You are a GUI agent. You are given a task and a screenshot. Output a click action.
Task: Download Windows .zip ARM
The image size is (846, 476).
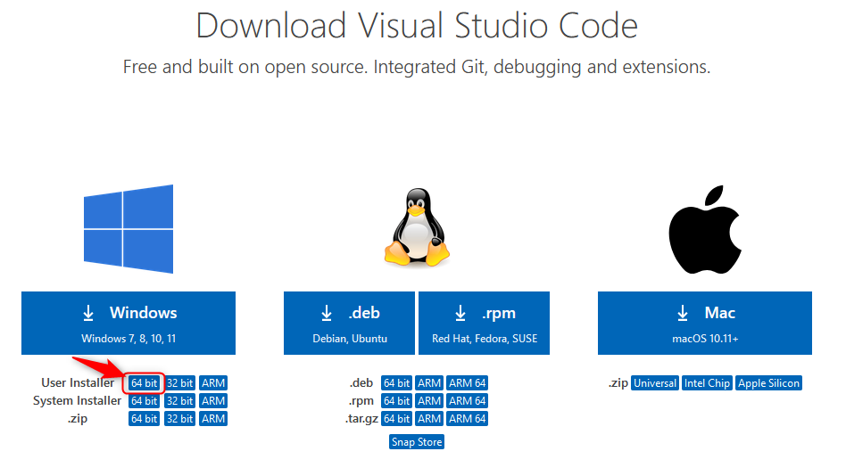(213, 418)
